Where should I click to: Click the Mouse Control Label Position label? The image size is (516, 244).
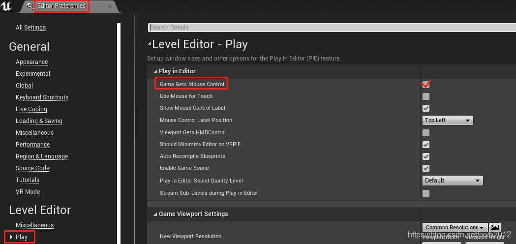pyautogui.click(x=196, y=120)
